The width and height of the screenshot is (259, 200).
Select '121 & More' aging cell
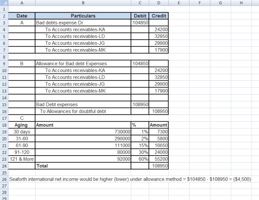coord(22,159)
